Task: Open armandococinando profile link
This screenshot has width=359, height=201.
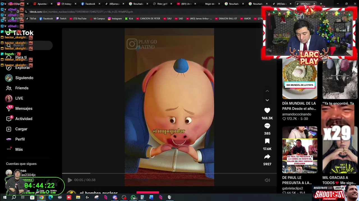Action: 296,114
